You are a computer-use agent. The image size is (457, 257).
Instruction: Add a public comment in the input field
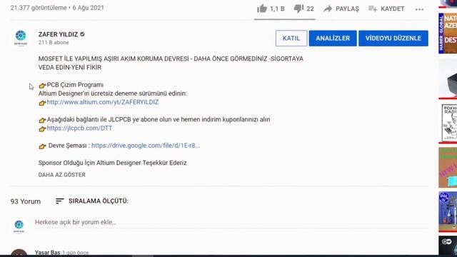pos(231,222)
